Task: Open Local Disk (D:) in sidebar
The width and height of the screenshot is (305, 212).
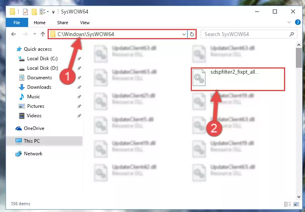Action: coord(42,68)
